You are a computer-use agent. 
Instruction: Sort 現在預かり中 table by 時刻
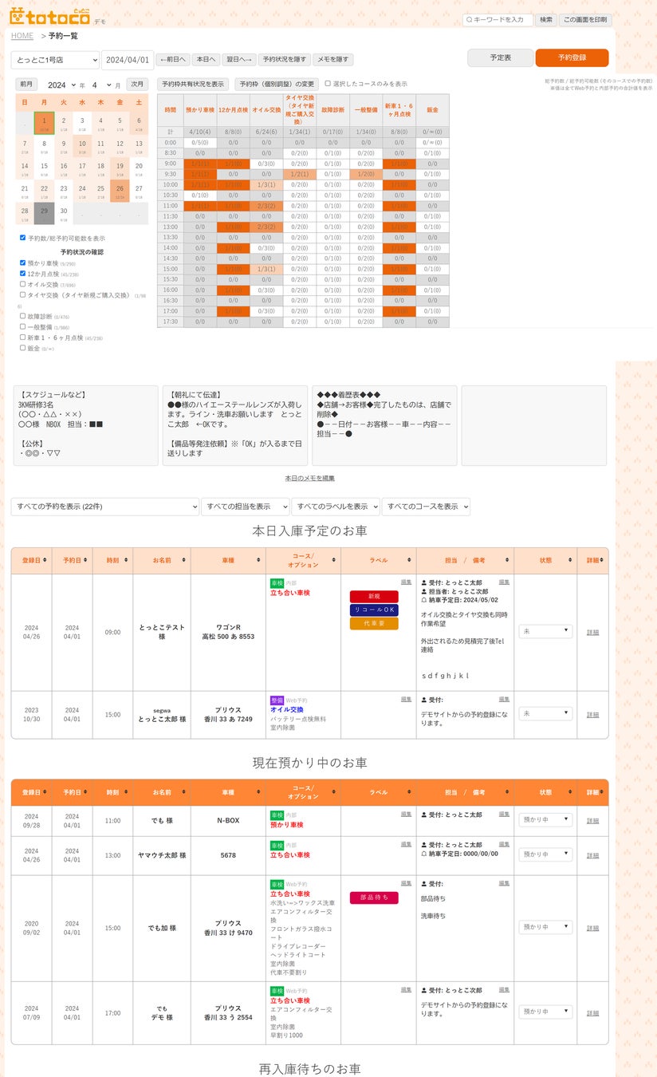tap(112, 792)
